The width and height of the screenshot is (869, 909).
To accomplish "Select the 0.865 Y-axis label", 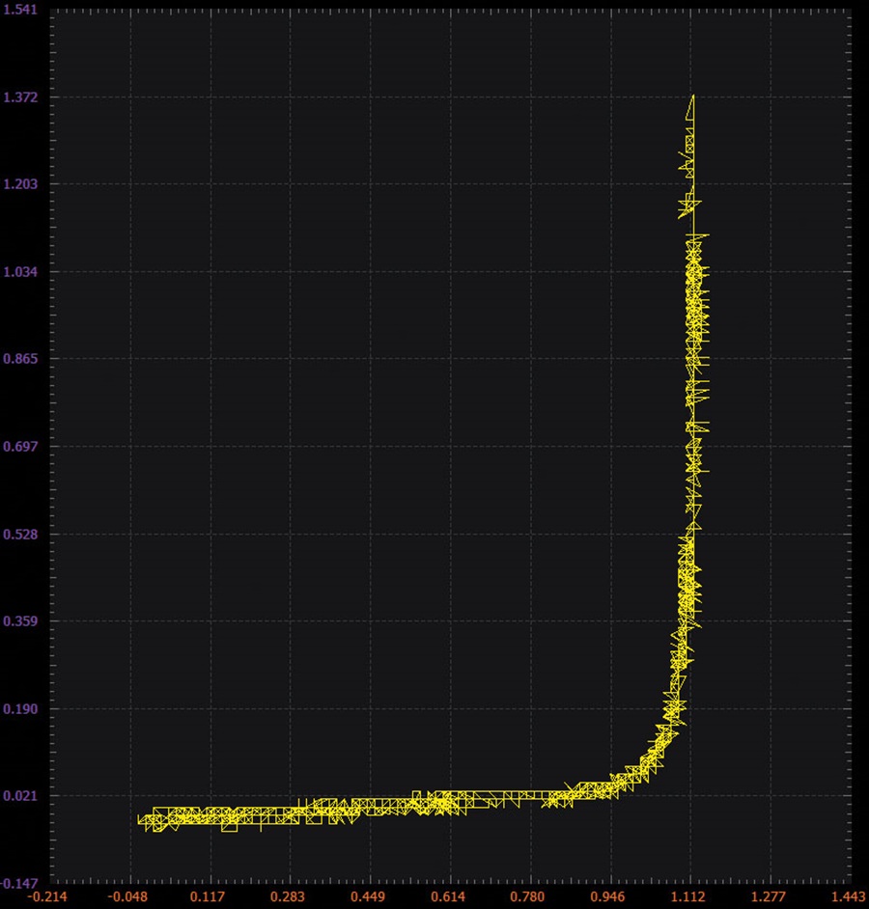I will [20, 359].
